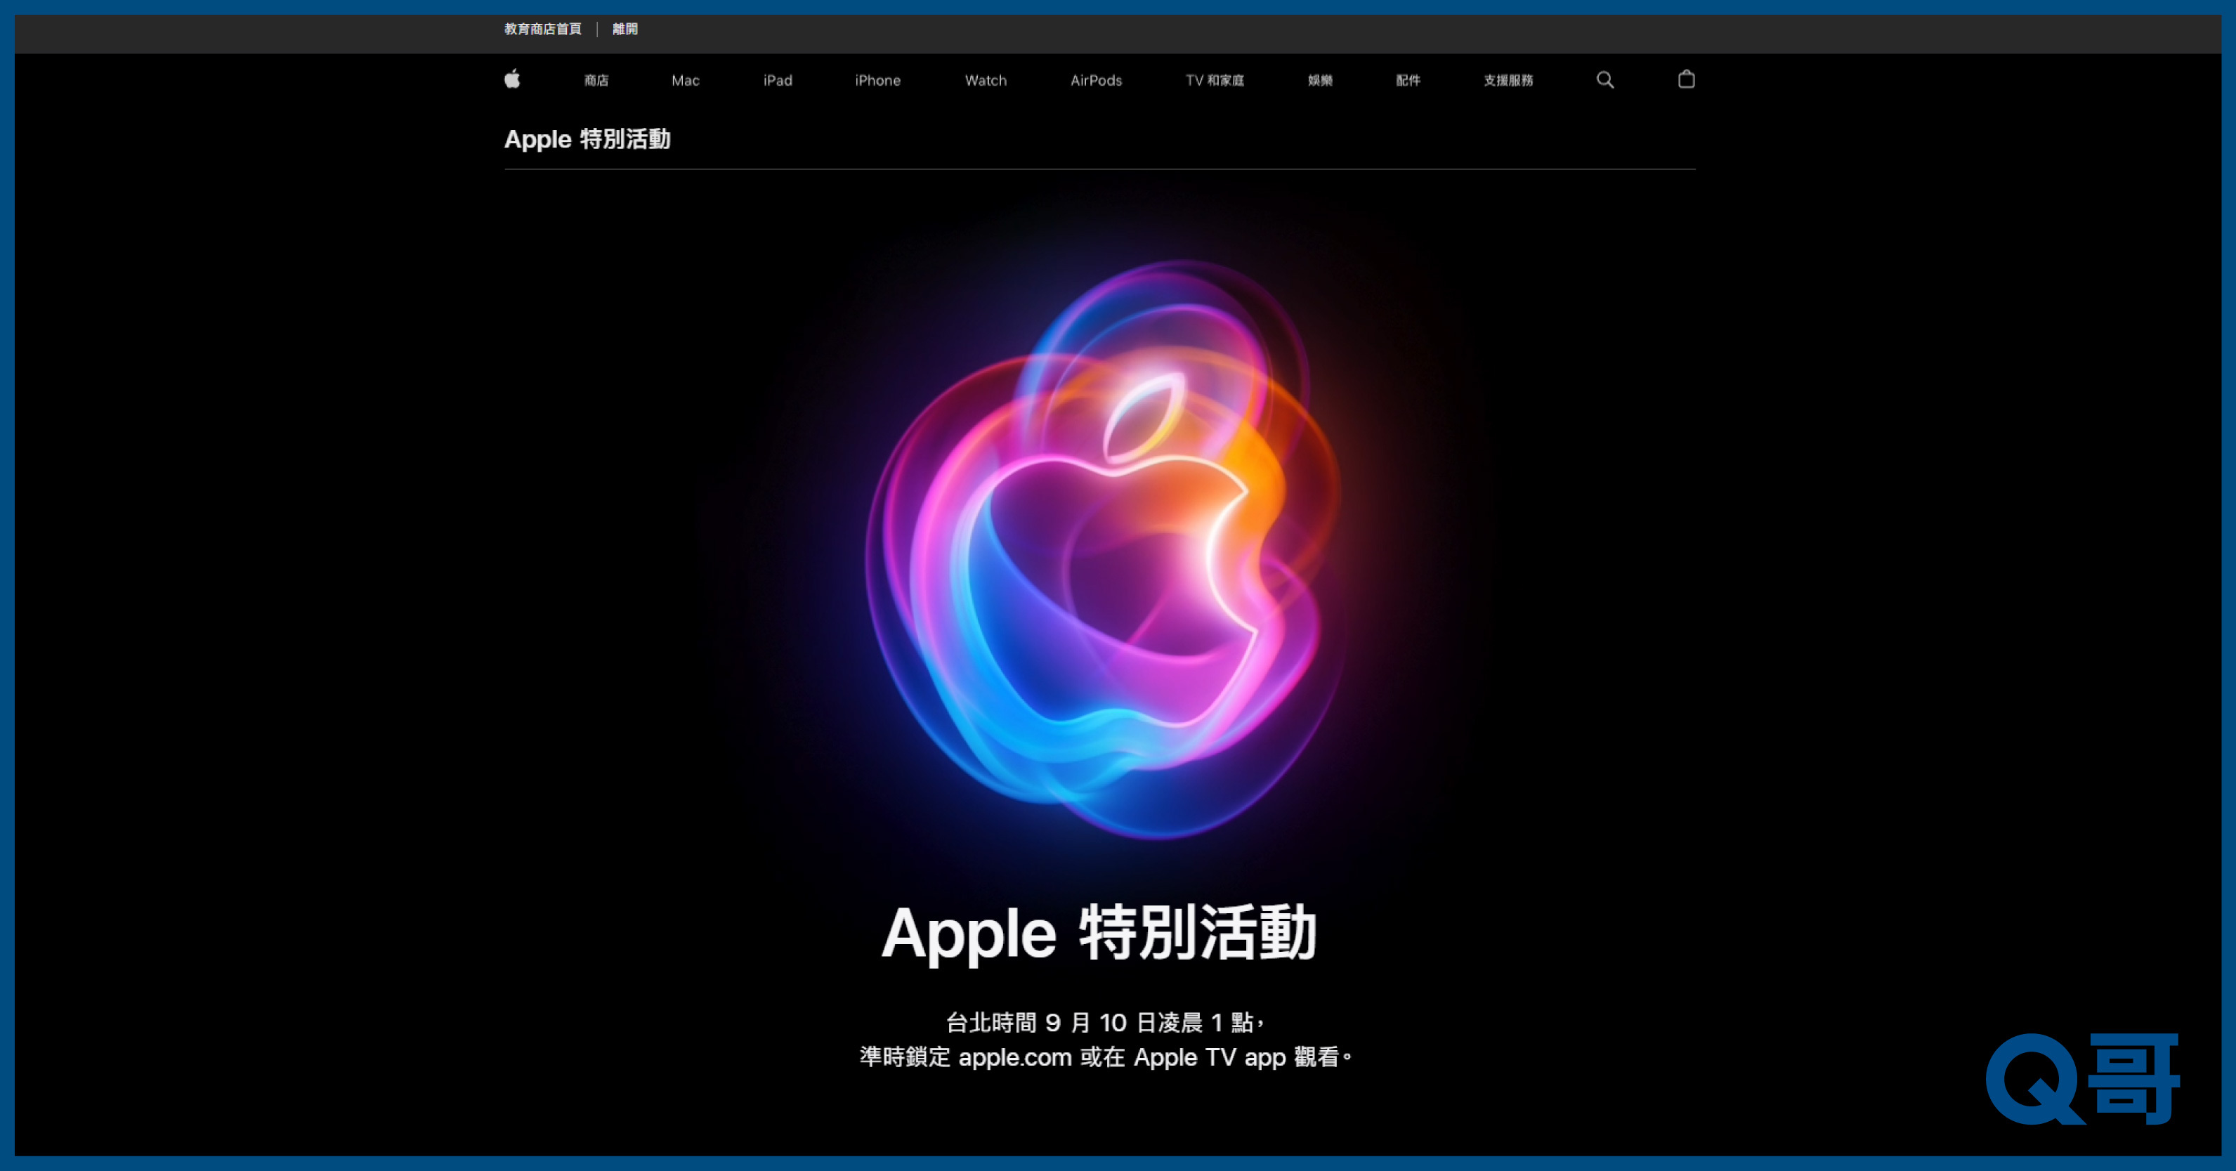Choose Watch from the navigation bar

(x=985, y=81)
